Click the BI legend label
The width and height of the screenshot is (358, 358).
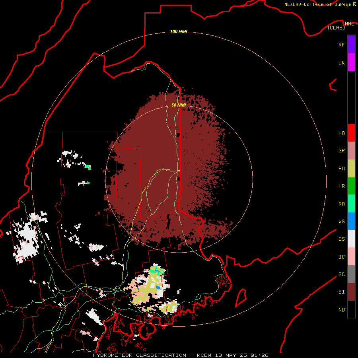341,292
